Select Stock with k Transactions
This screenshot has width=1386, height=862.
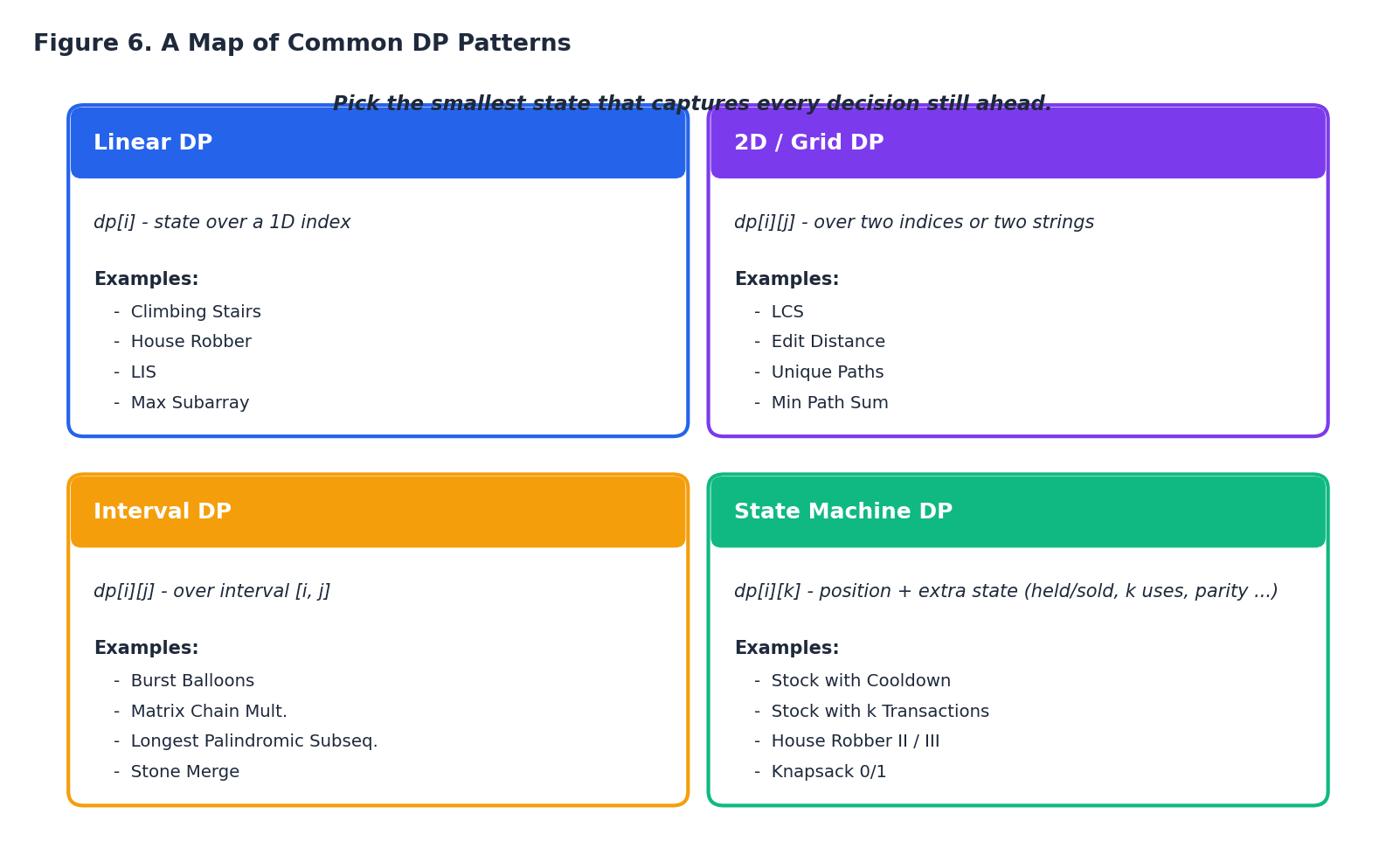click(880, 712)
